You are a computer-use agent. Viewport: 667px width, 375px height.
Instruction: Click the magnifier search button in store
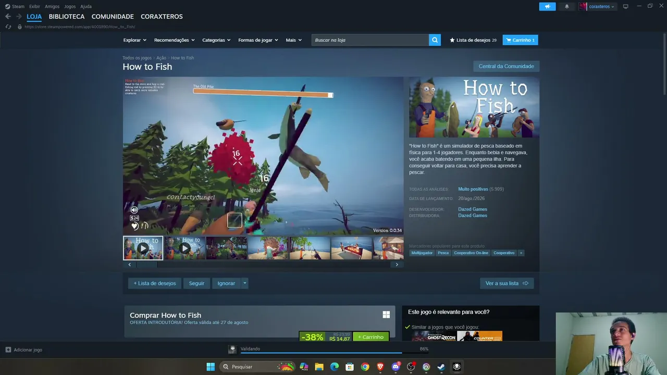[435, 40]
